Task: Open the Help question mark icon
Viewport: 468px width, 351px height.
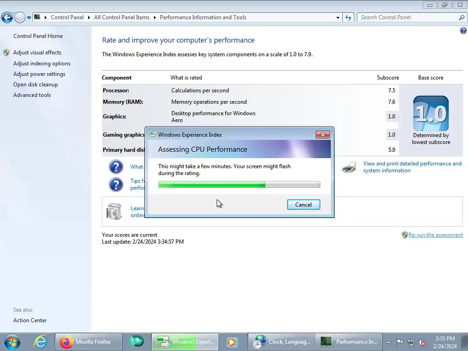Action: [463, 31]
